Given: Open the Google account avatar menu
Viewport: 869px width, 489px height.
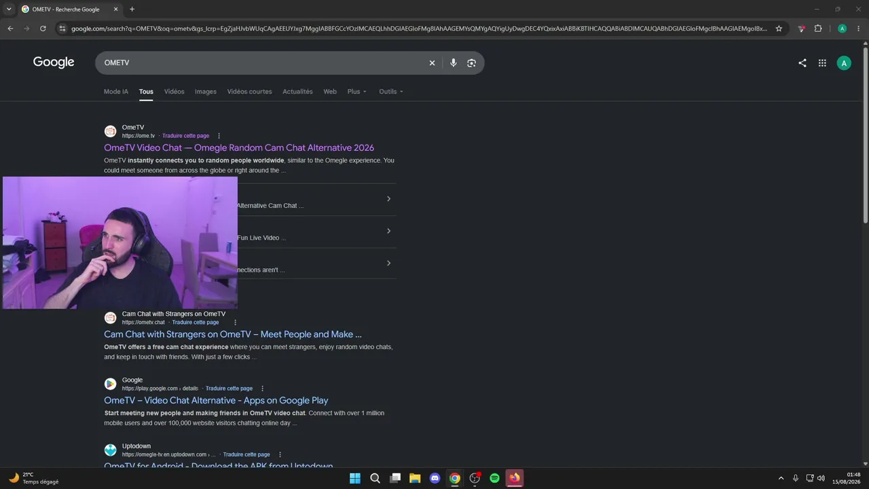Looking at the screenshot, I should tap(844, 63).
